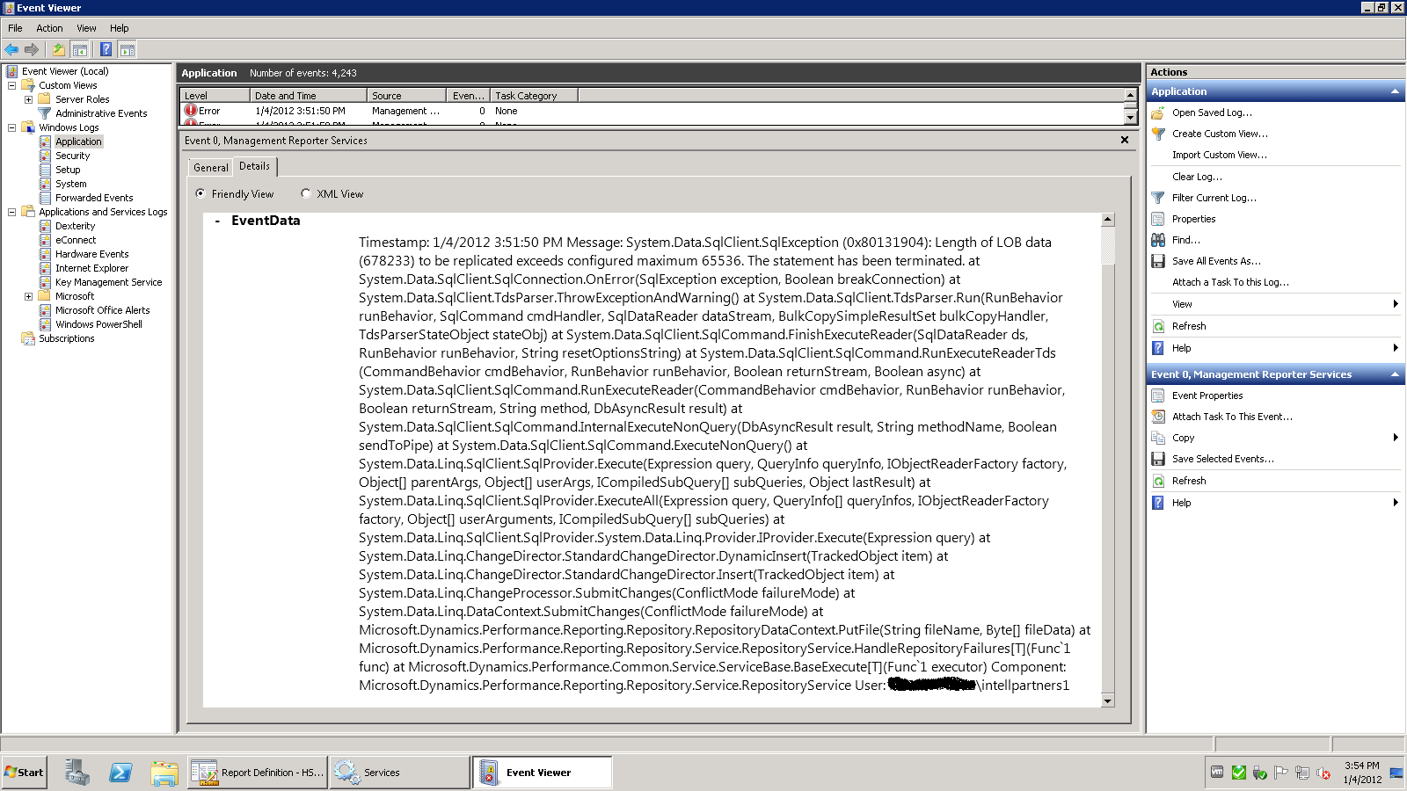Sort by the Source column header
The width and height of the screenshot is (1407, 791).
[x=406, y=95]
